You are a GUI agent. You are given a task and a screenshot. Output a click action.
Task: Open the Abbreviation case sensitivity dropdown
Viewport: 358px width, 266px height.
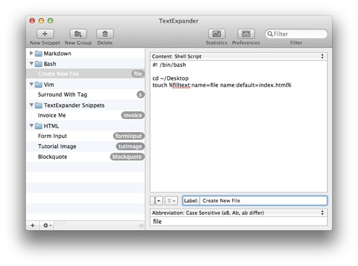(239, 212)
